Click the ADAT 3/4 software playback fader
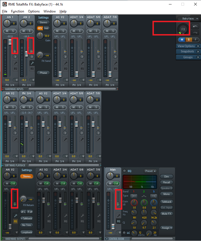201x241 pixels. click(x=60, y=123)
